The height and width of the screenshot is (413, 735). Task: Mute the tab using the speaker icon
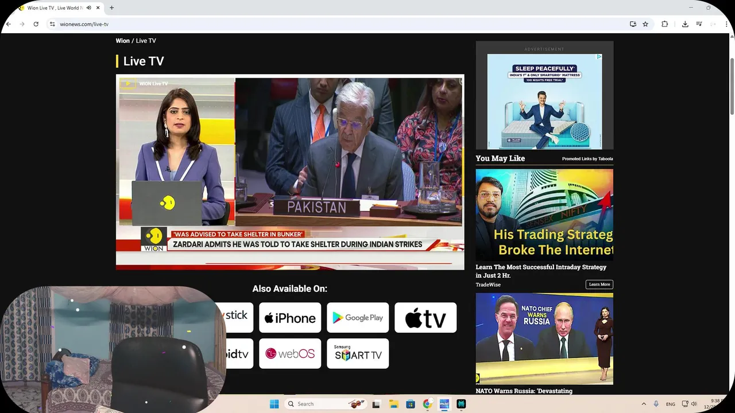(89, 8)
